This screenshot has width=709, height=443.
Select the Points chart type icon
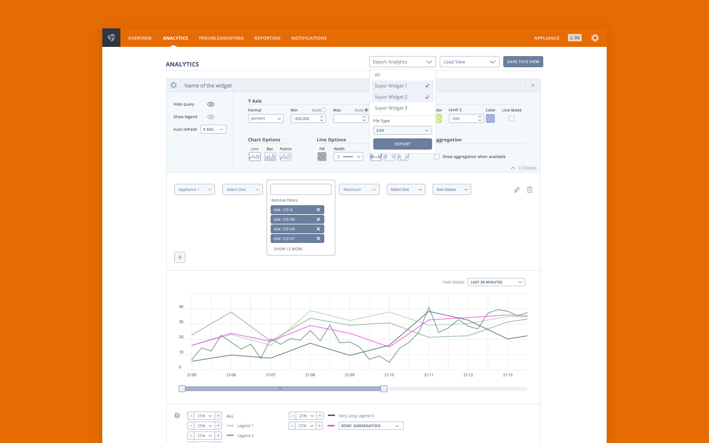tap(285, 157)
